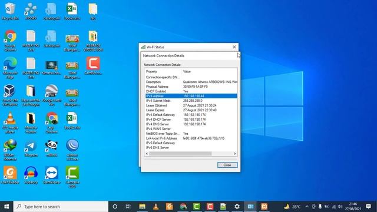
Task: Open VLC from the taskbar
Action: 156,207
